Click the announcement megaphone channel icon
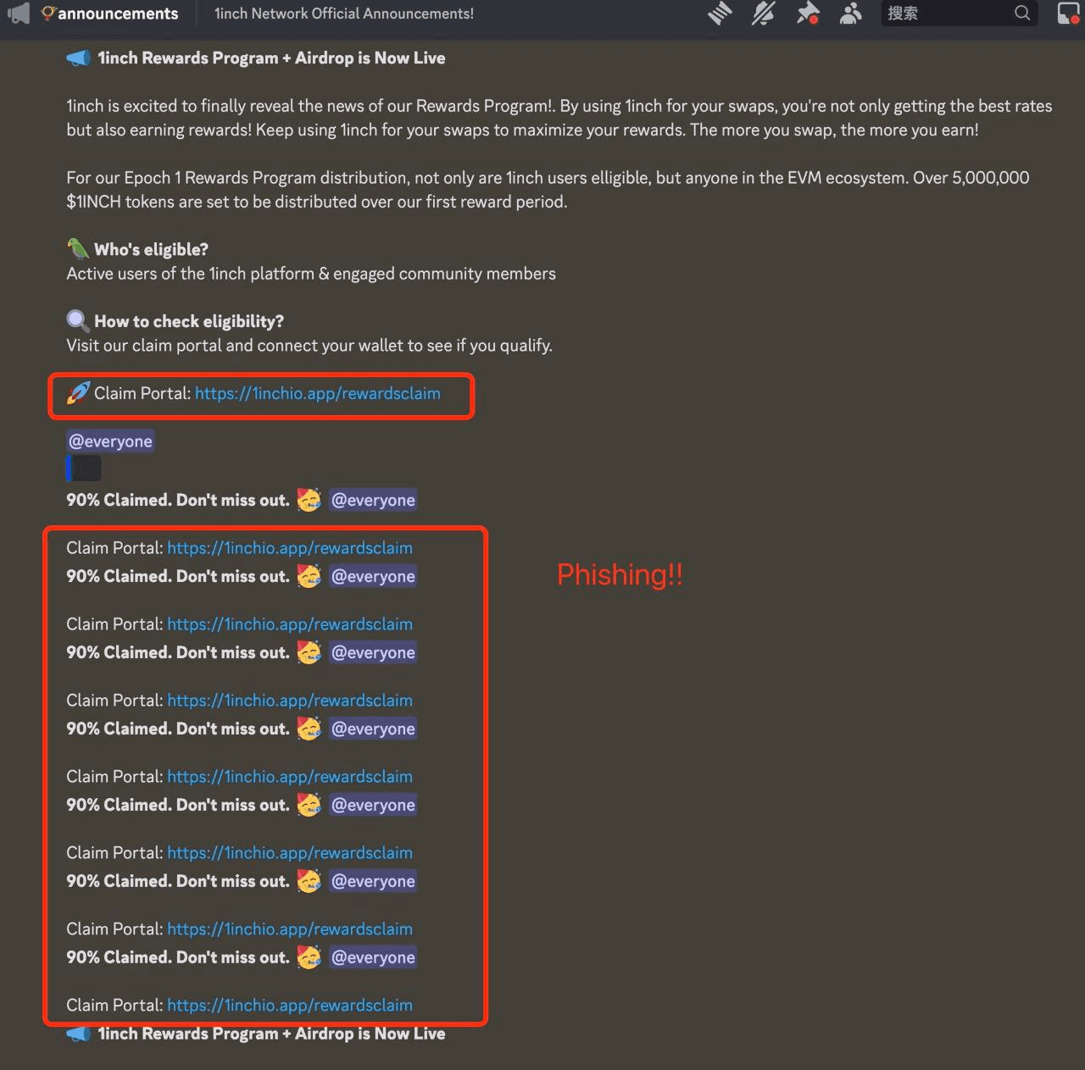 (19, 14)
